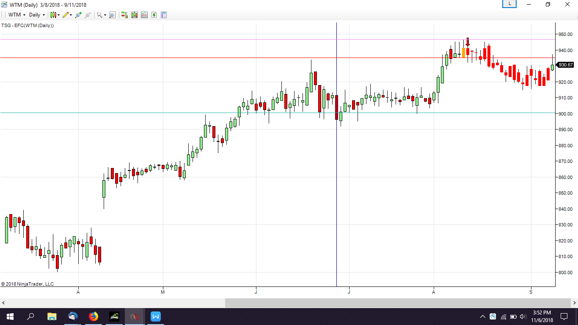
Task: Open the cursor tool dropdown arrow
Action: pos(105,14)
